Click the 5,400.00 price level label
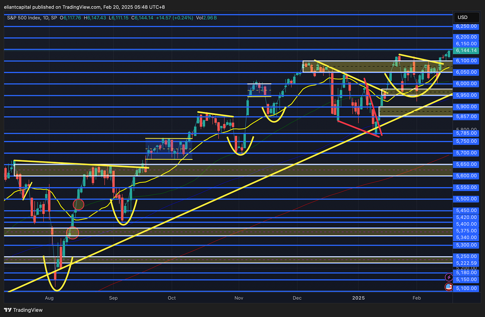 click(x=466, y=224)
